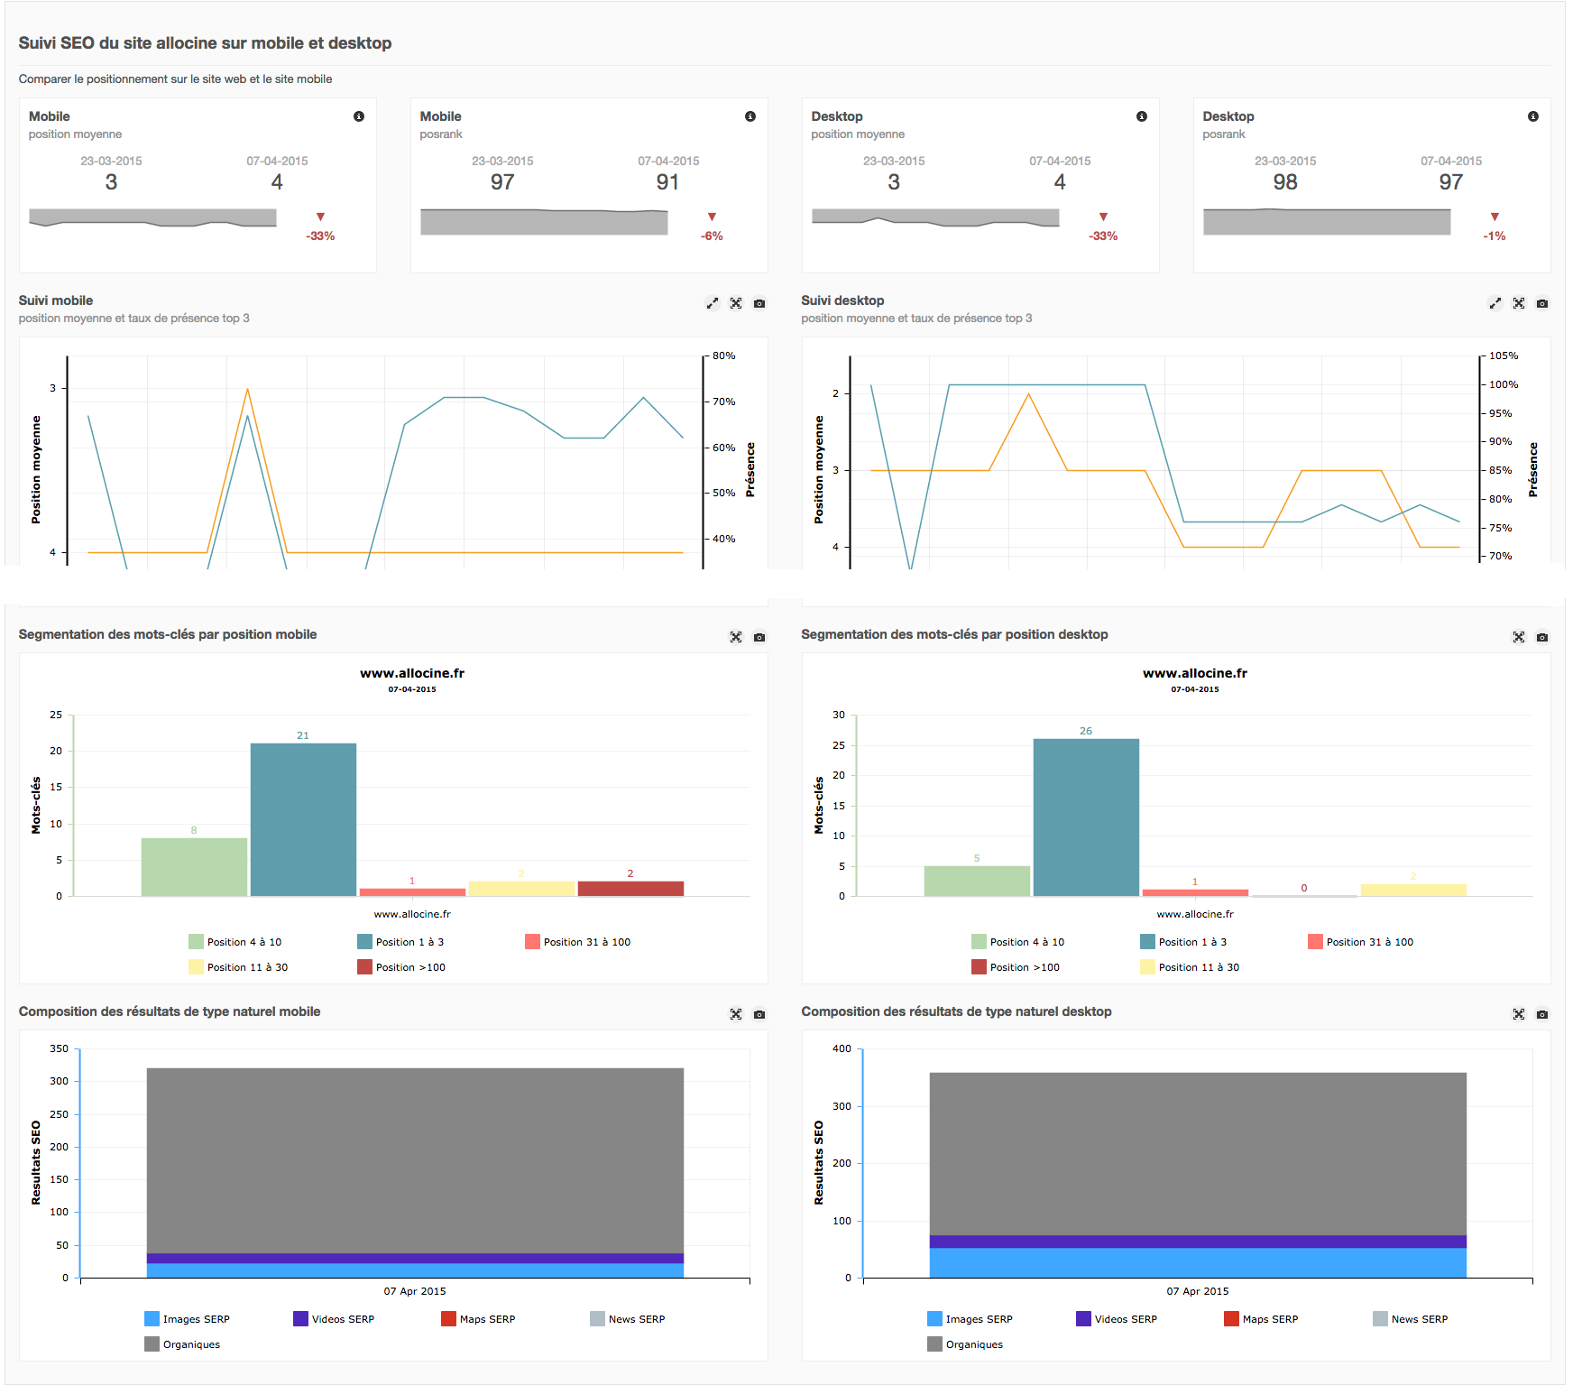
Task: Toggle 'Images SERP' in desktop composition legend
Action: click(x=970, y=1319)
